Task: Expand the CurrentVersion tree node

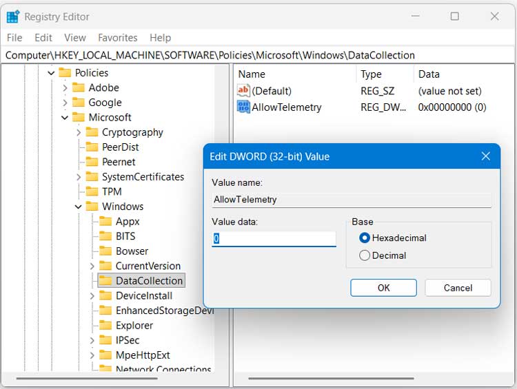Action: tap(92, 266)
